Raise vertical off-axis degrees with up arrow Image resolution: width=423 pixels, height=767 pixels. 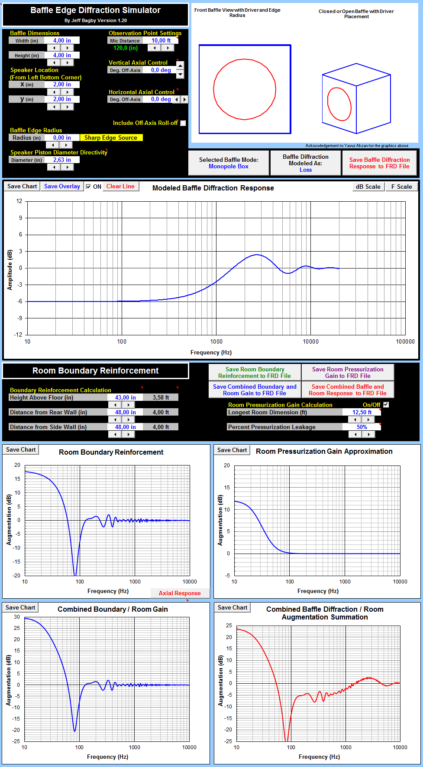(x=181, y=66)
